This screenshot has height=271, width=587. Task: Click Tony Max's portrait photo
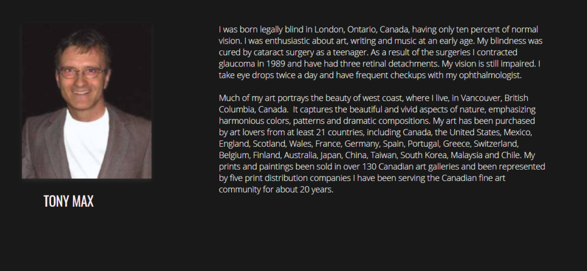[87, 101]
